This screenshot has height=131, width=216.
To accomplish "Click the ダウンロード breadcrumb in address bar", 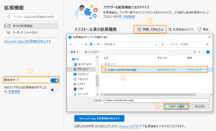I will pos(110,45).
